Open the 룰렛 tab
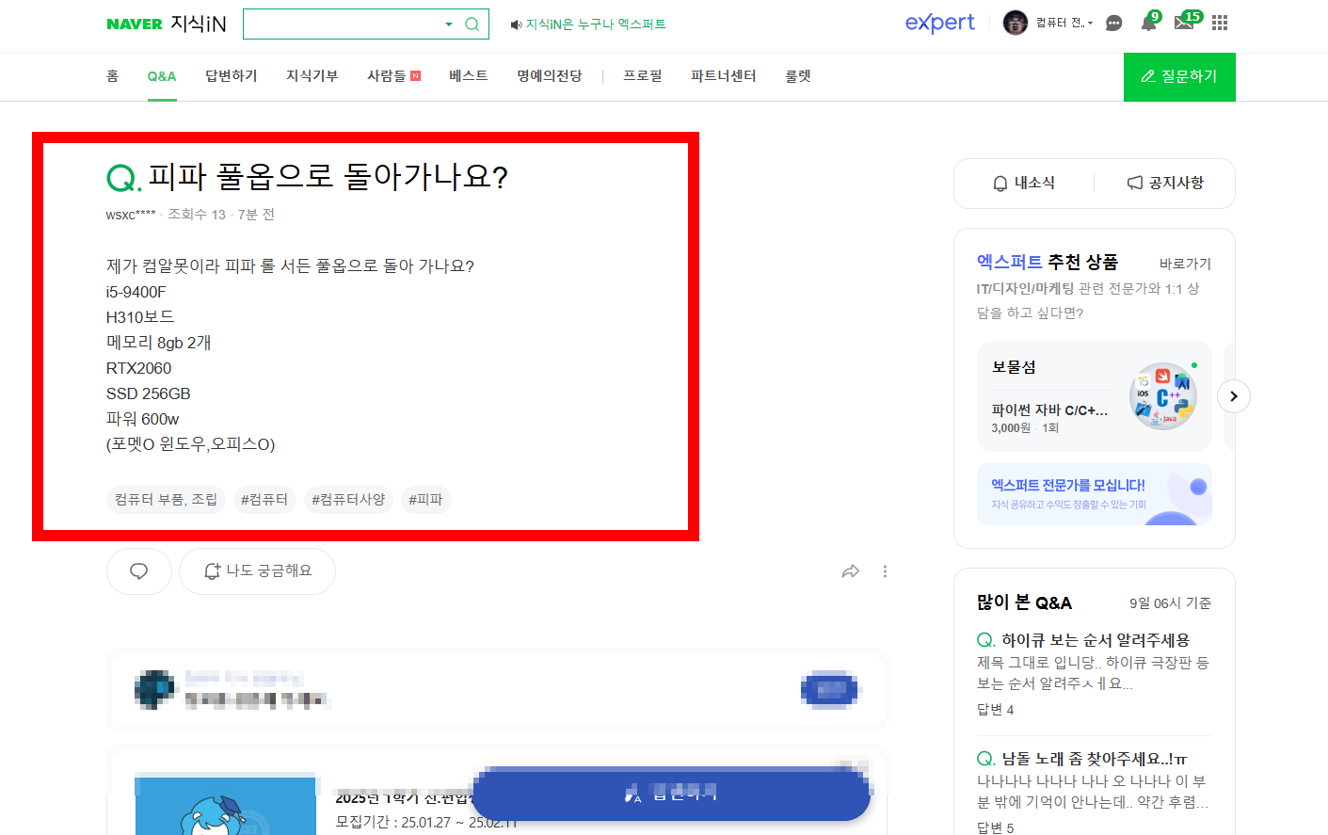1328x835 pixels. (x=798, y=76)
